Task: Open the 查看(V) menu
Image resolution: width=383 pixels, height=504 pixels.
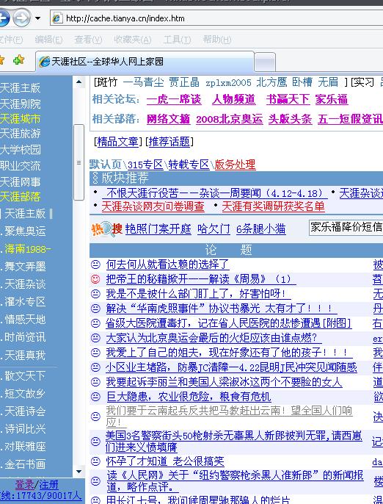Action: pos(88,40)
